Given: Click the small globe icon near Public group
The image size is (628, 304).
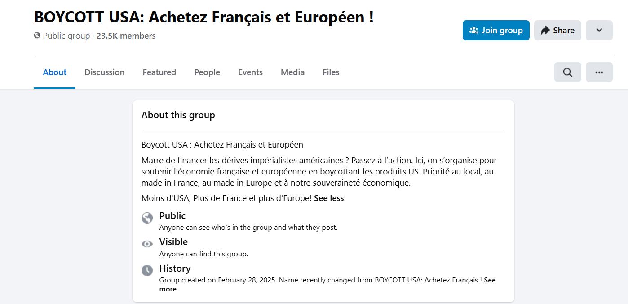Looking at the screenshot, I should pos(37,36).
